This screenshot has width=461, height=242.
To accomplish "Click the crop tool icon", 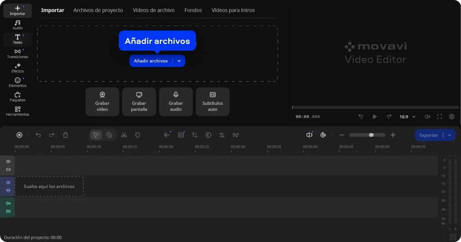I will [x=194, y=135].
